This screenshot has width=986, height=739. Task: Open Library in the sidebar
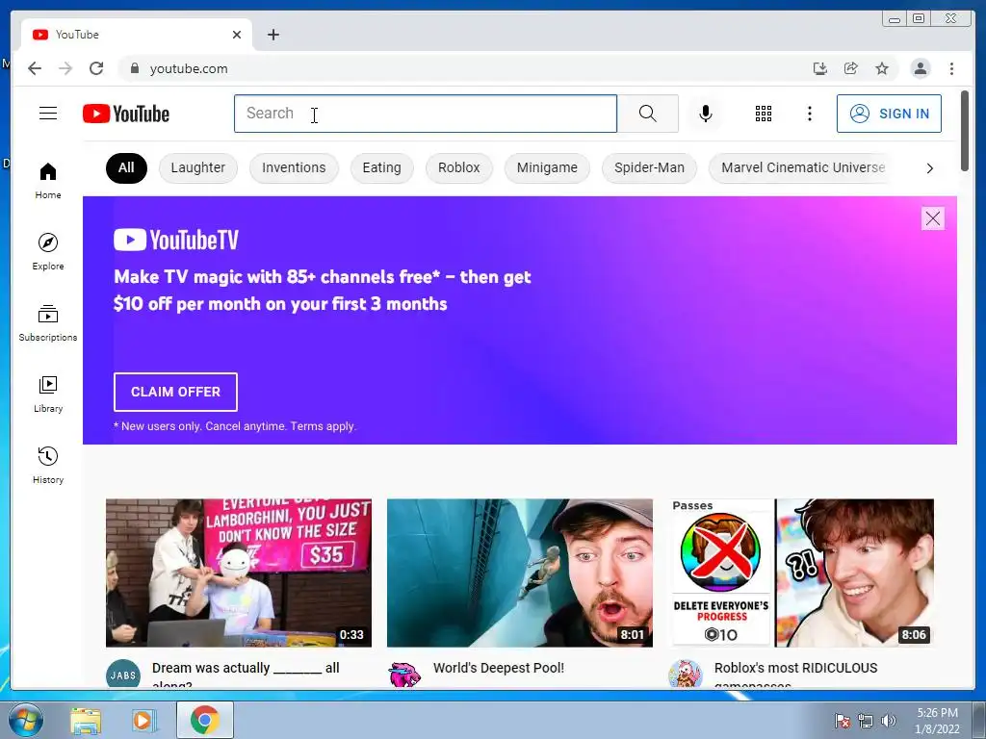click(48, 394)
